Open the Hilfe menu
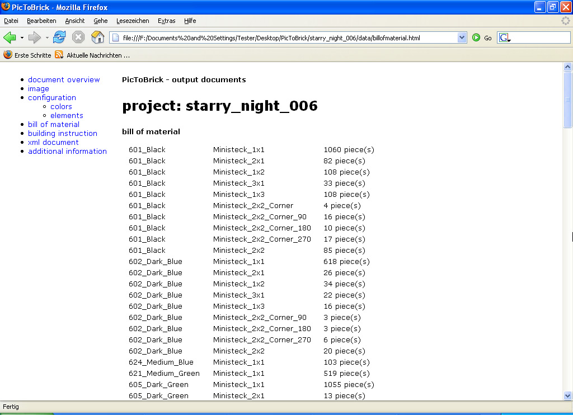The image size is (573, 415). [190, 21]
